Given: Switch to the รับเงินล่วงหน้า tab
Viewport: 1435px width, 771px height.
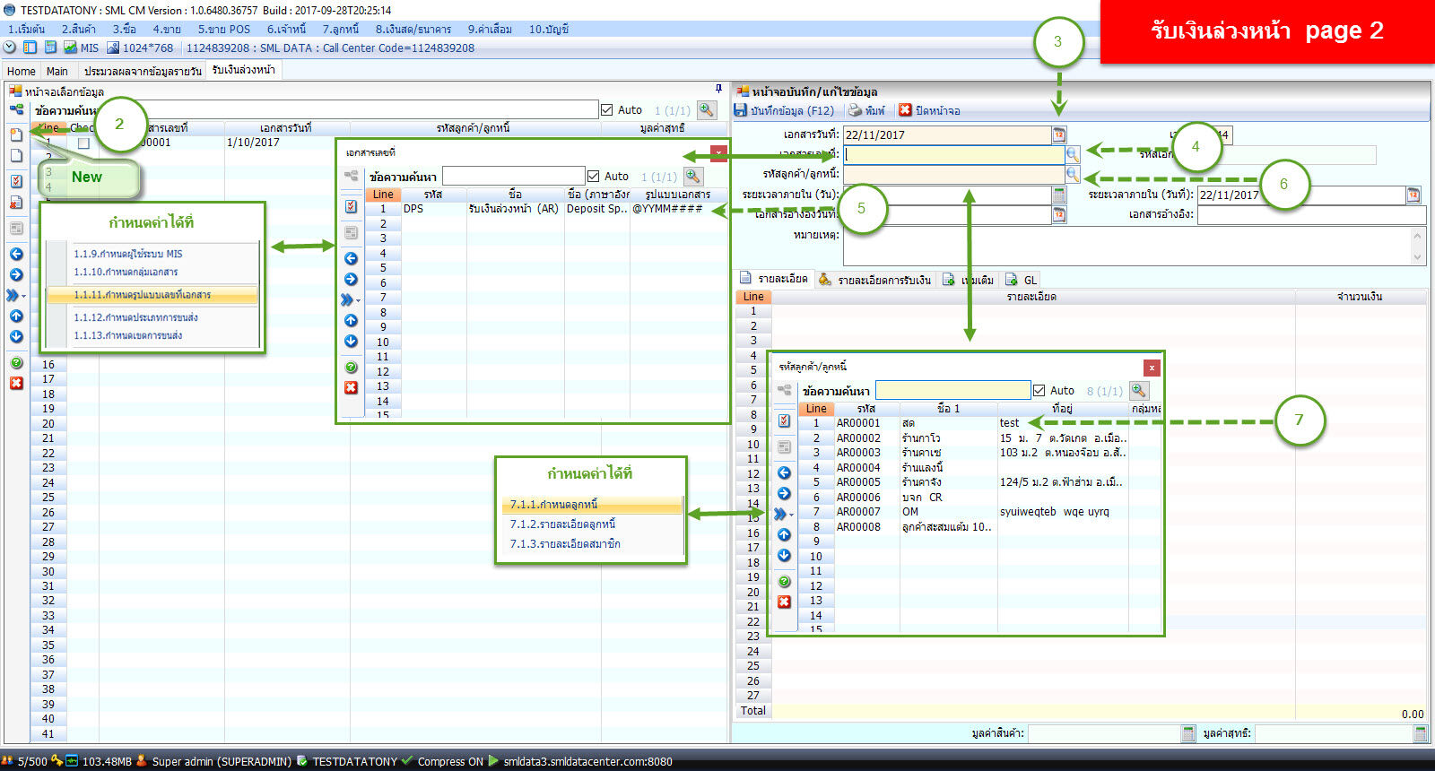Looking at the screenshot, I should coord(244,70).
